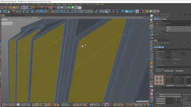Image resolution: width=191 pixels, height=107 pixels.
Task: Open the Create menu
Action: click(x=6, y=4)
